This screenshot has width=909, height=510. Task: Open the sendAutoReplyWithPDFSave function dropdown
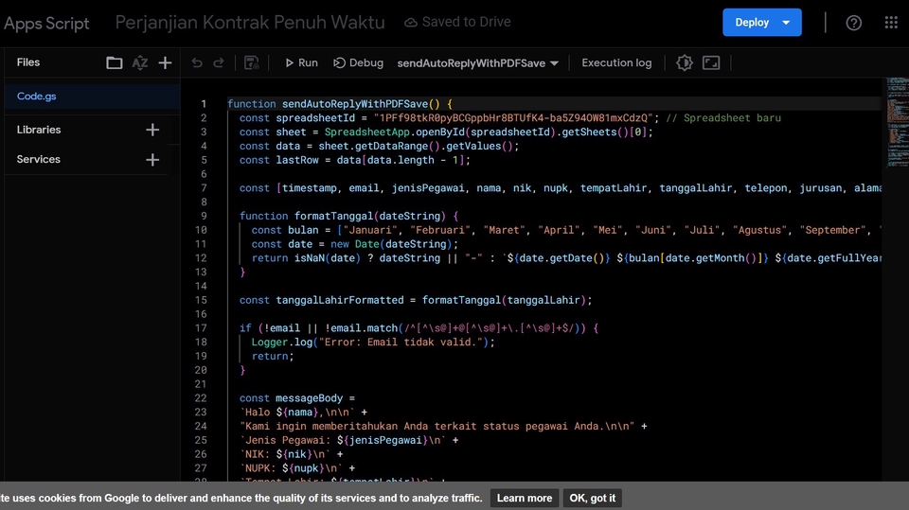[477, 63]
